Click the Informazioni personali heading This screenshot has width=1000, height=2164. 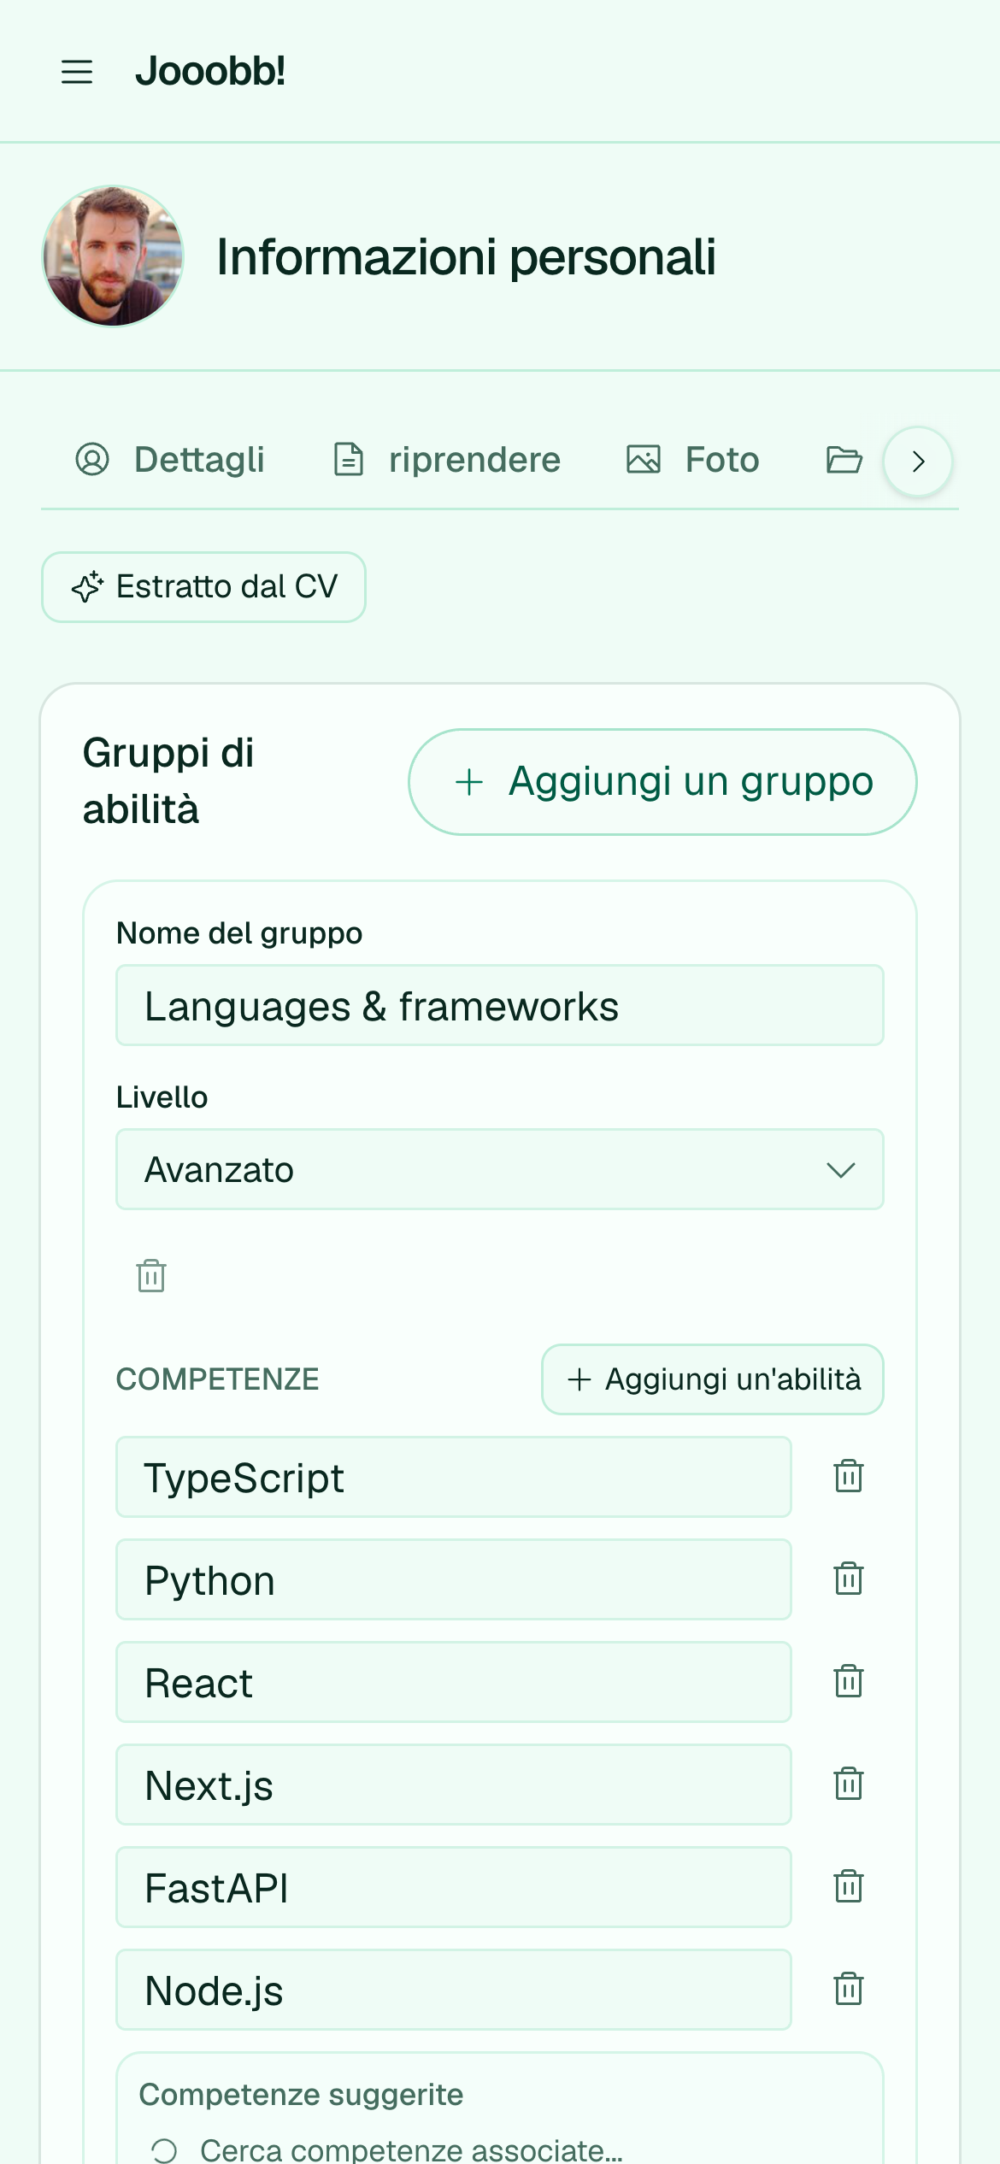[466, 256]
